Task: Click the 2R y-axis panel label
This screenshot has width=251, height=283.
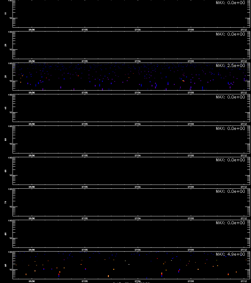Action: tap(6, 45)
